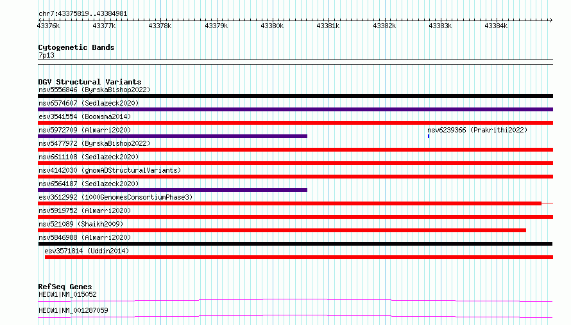Click the red bar under nsv5919752
The width and height of the screenshot is (571, 325).
(295, 217)
